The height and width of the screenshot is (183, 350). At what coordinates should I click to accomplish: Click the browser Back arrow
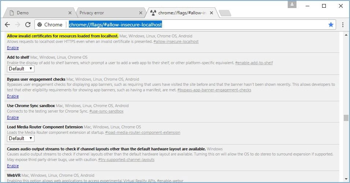(x=7, y=25)
